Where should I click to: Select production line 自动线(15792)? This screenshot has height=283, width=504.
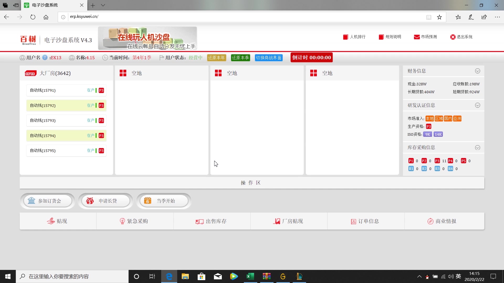pos(66,105)
